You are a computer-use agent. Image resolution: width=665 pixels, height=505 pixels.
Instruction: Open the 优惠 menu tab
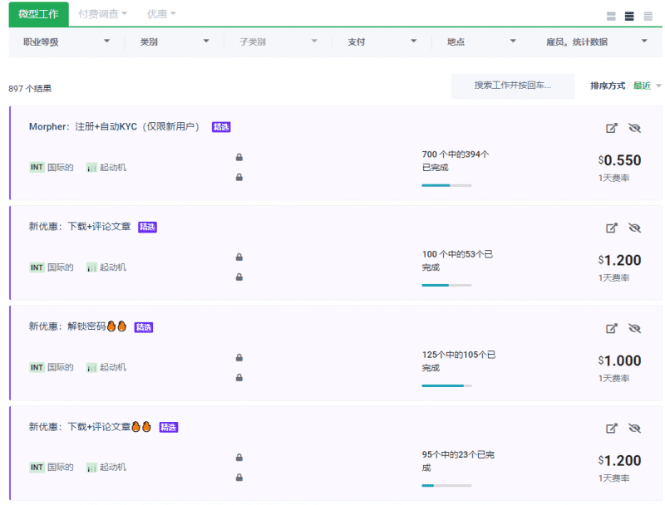[x=161, y=13]
